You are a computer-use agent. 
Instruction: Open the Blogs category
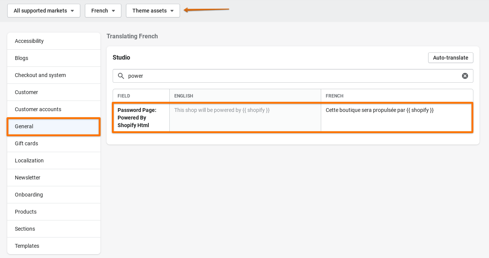[x=54, y=58]
